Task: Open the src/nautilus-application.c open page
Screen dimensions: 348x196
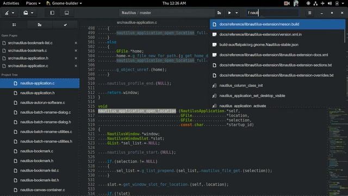Action: pyautogui.click(x=28, y=66)
